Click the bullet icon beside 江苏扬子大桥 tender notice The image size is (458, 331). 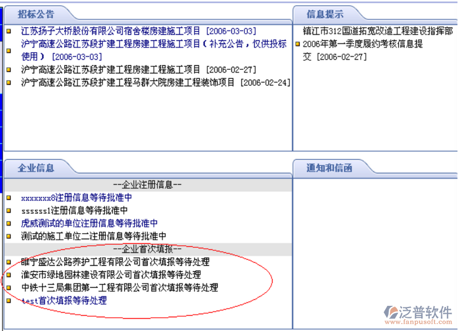pos(9,31)
